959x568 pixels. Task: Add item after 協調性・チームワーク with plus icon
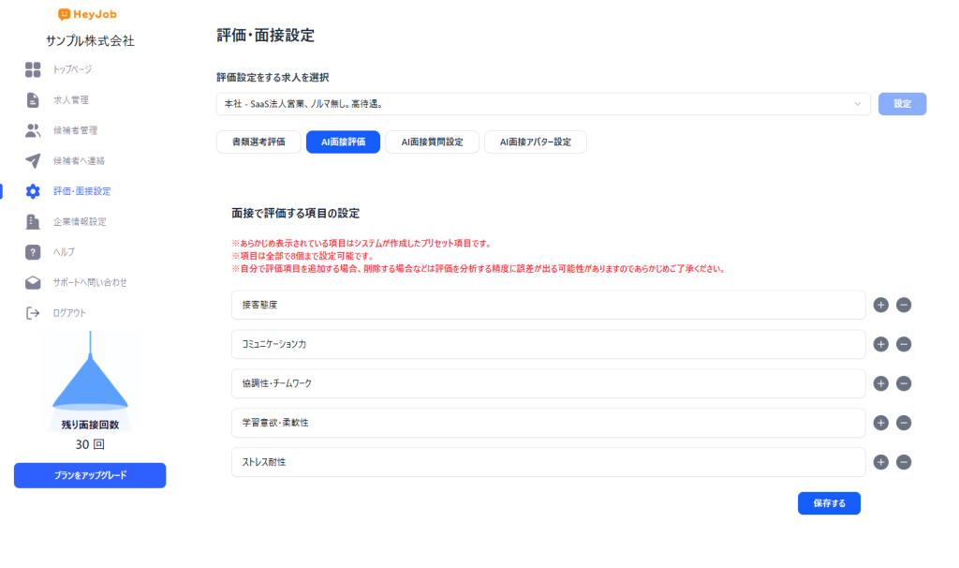coord(880,383)
